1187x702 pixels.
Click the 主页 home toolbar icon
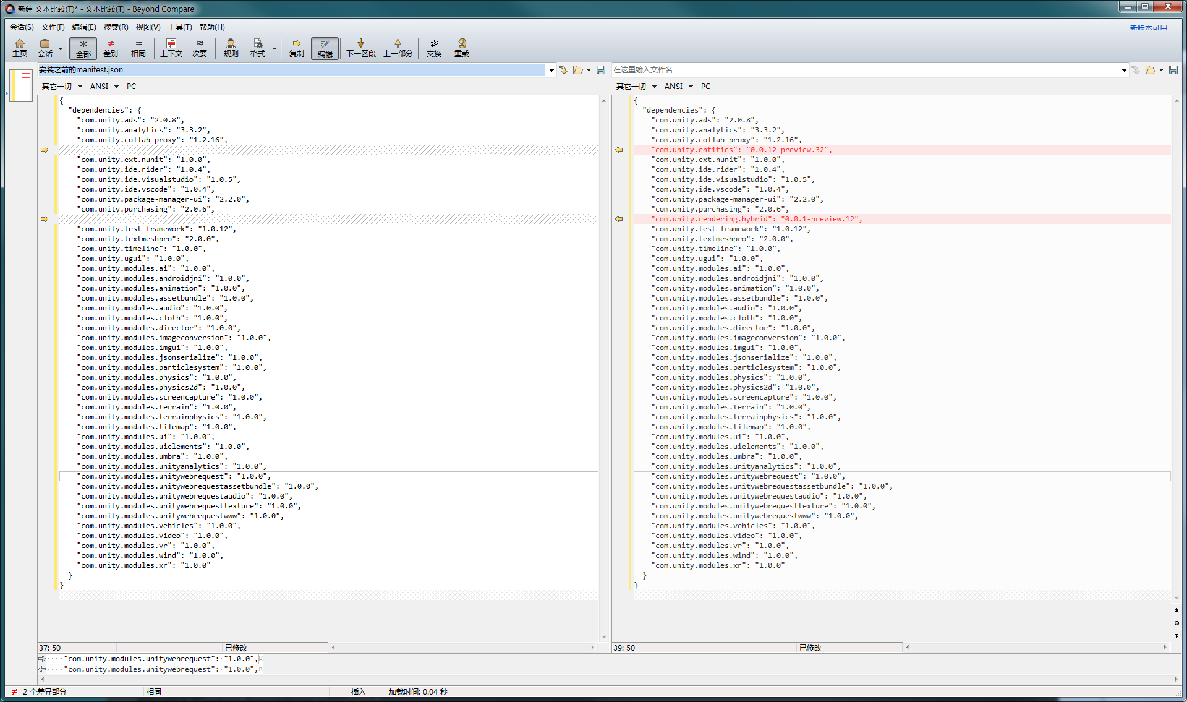coord(20,48)
